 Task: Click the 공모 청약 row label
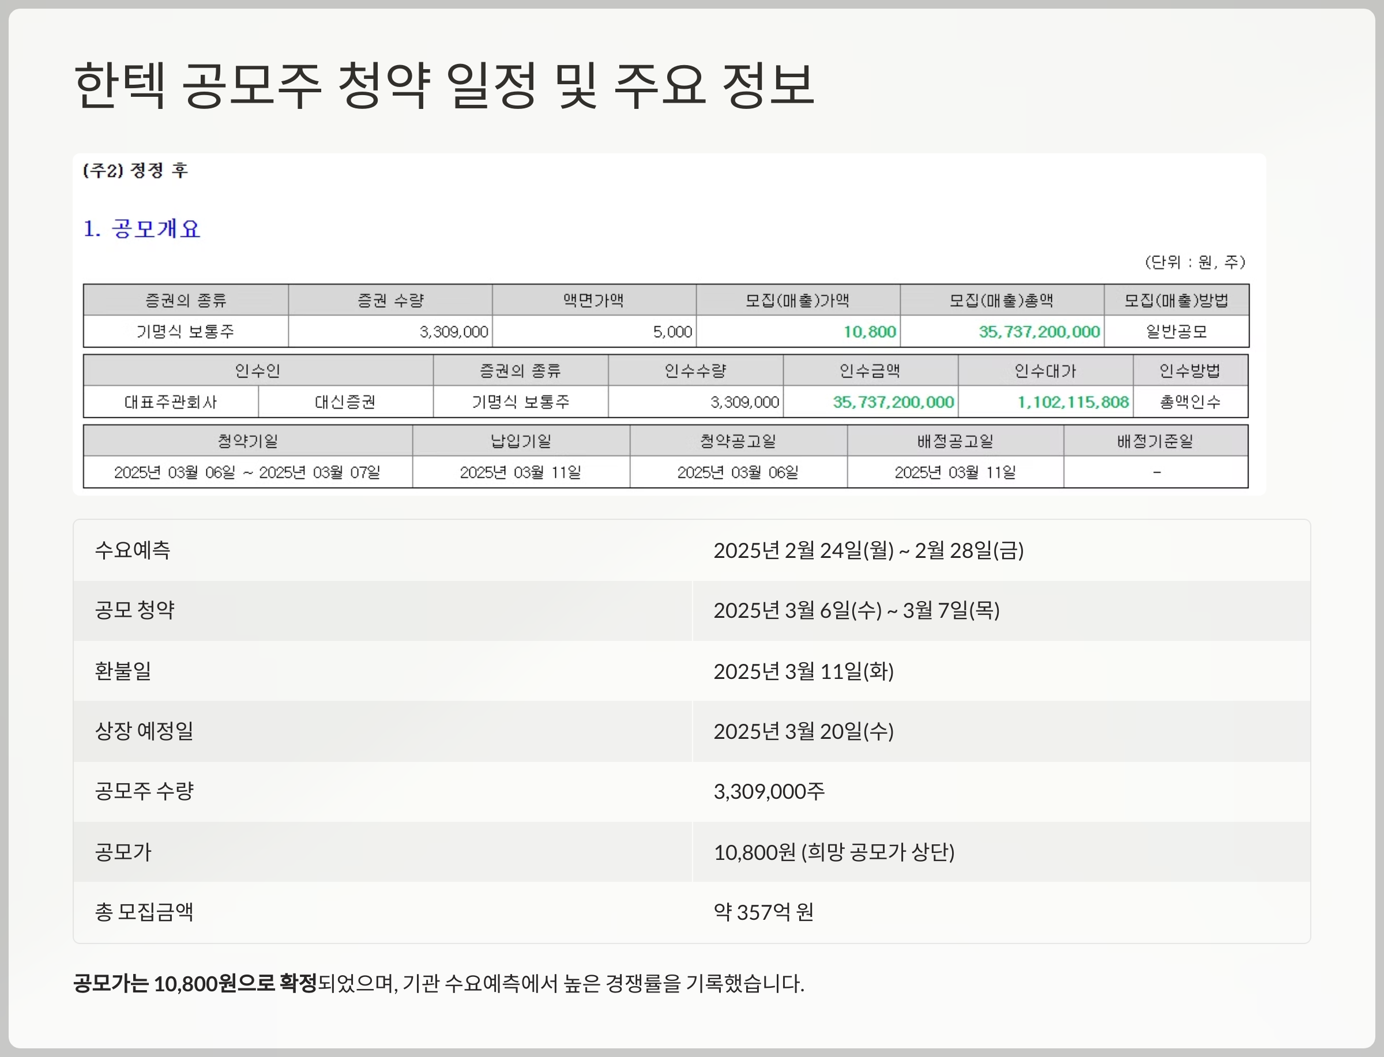tap(135, 610)
